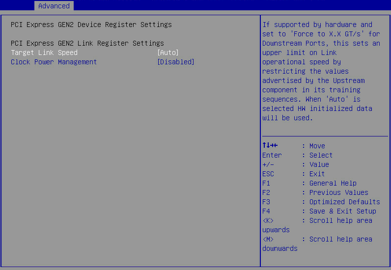
Task: Open the Advanced tab
Action: click(54, 6)
